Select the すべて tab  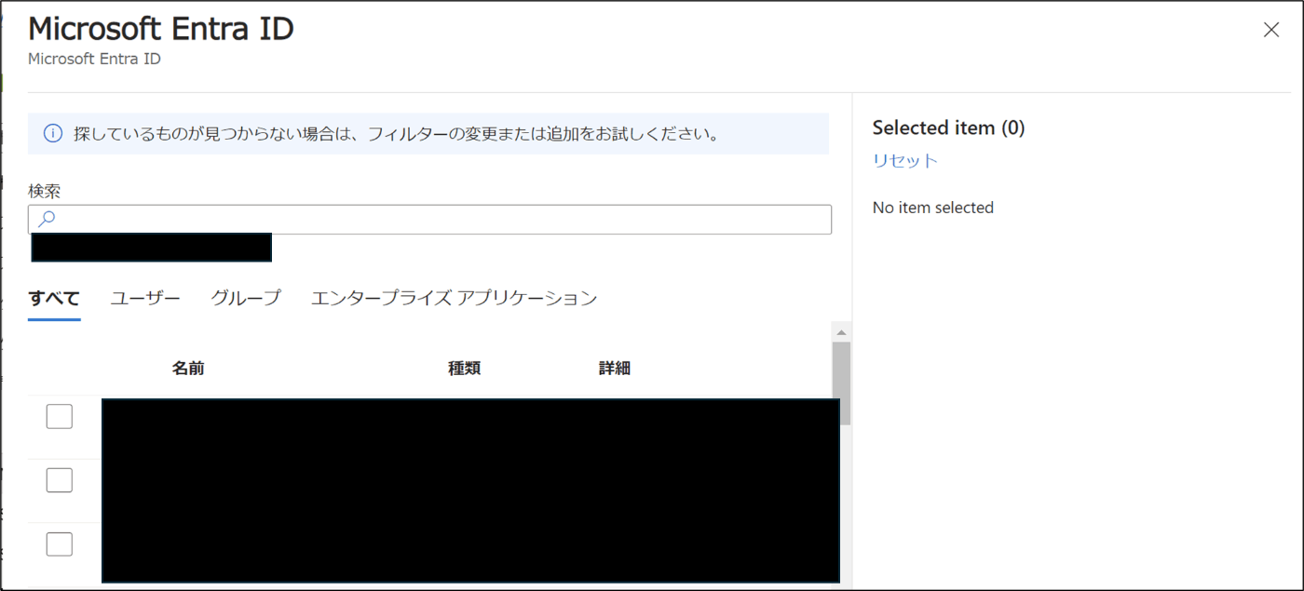(54, 299)
